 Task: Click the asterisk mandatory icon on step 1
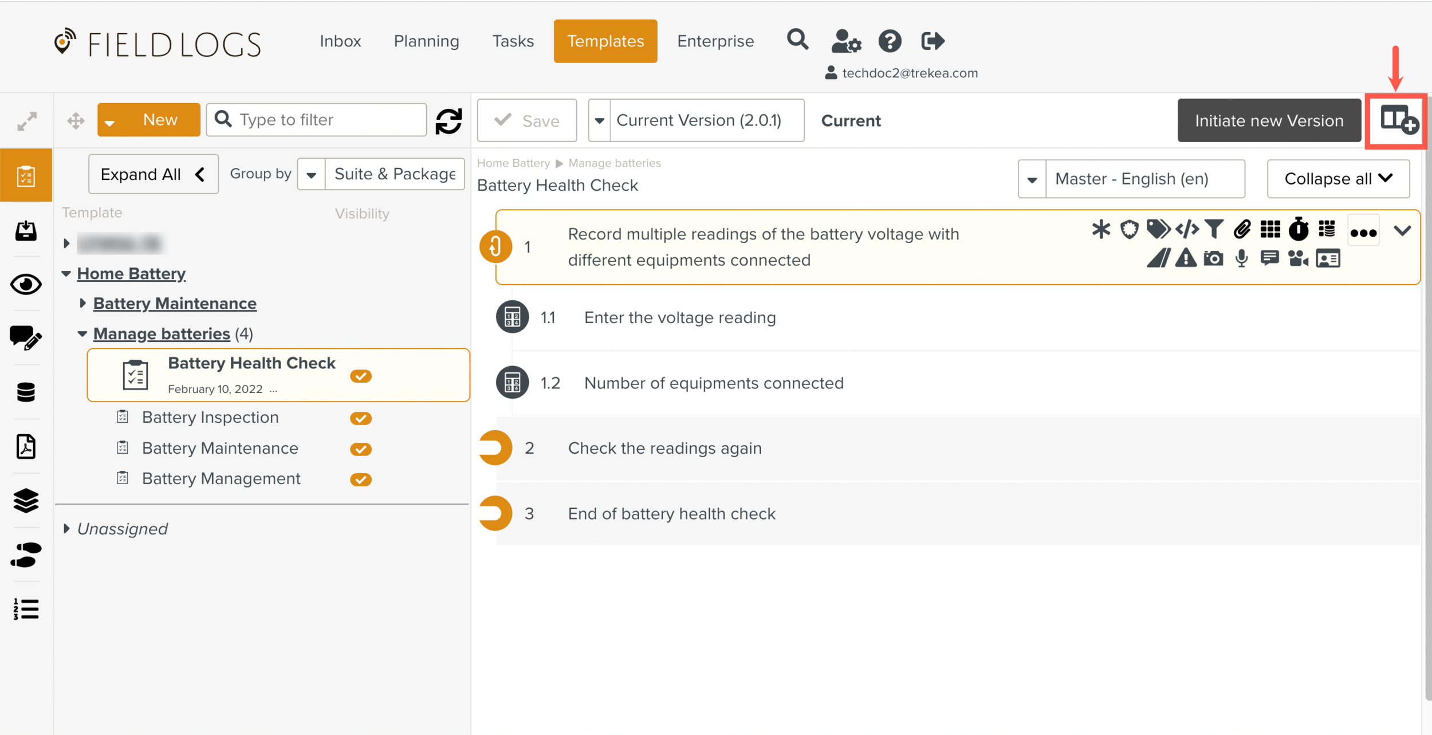point(1100,230)
